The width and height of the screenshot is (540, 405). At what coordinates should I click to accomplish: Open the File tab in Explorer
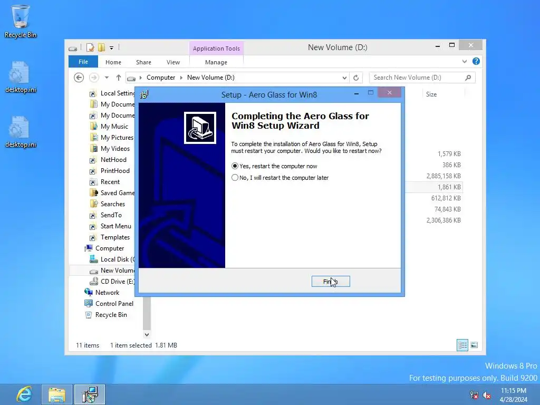[83, 62]
